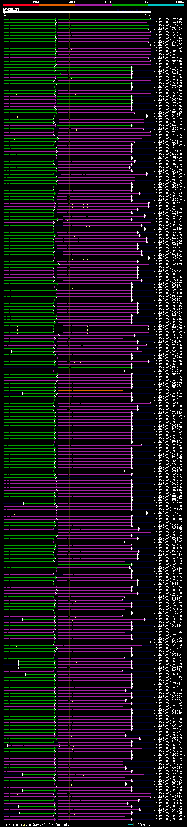Screen dimensions: 187x827
Task: Select row label UniRef100_C9RAV0
Action: click(168, 819)
